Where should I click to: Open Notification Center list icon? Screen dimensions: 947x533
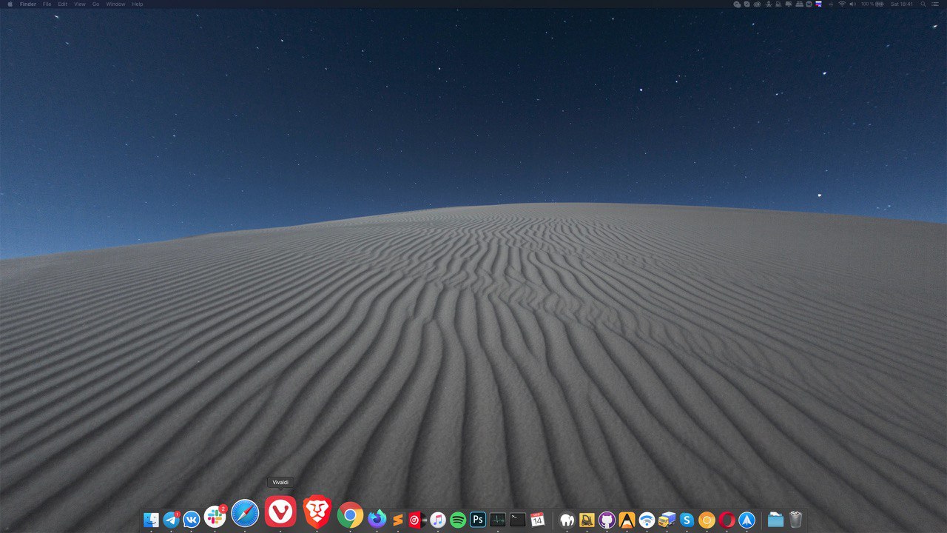[936, 4]
